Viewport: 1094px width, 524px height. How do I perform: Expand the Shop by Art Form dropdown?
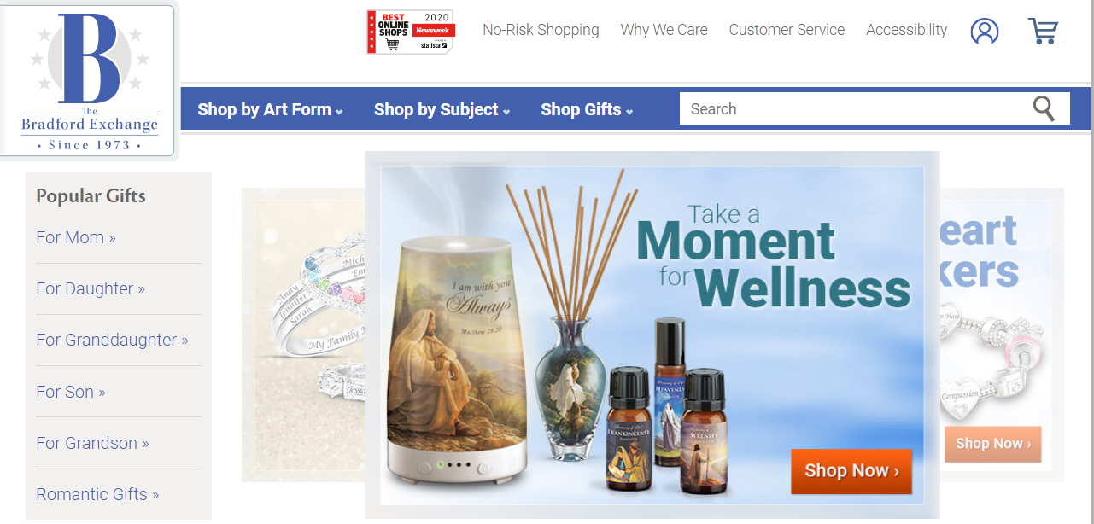click(x=270, y=109)
